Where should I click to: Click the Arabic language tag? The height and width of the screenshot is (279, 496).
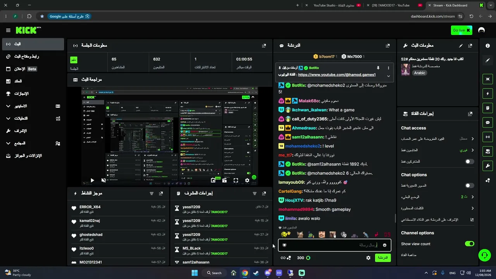420,73
